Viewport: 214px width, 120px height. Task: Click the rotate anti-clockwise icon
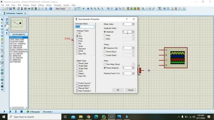click(7, 23)
